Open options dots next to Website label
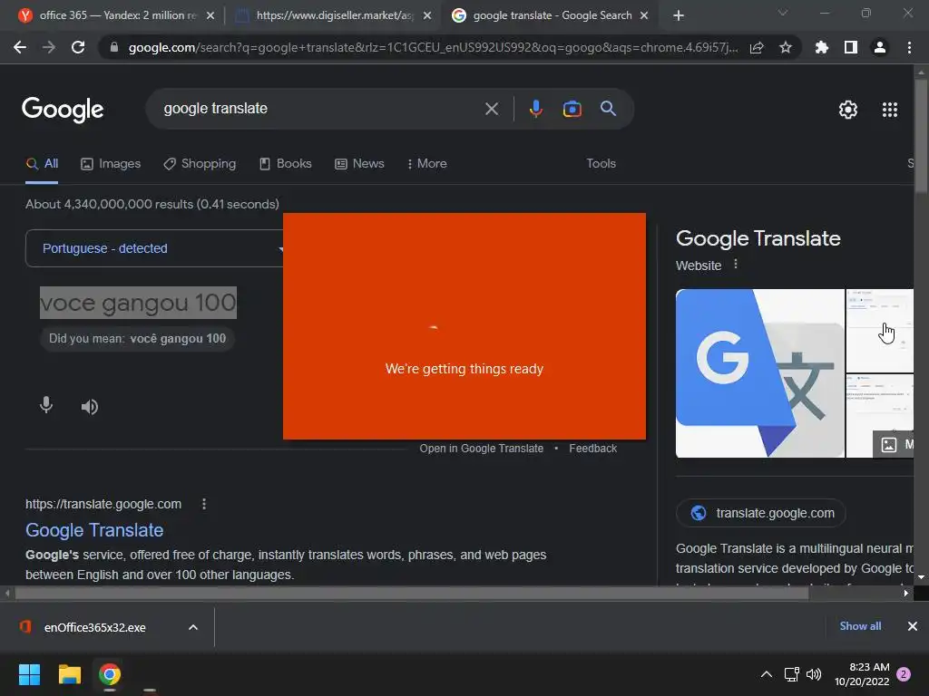Image resolution: width=929 pixels, height=696 pixels. pyautogui.click(x=735, y=264)
